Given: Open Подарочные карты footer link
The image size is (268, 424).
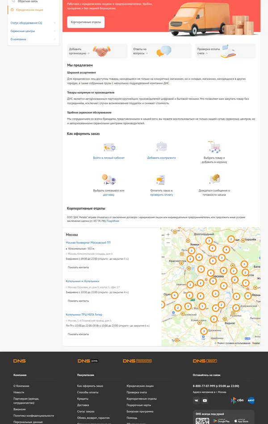Looking at the screenshot, I should (x=138, y=405).
